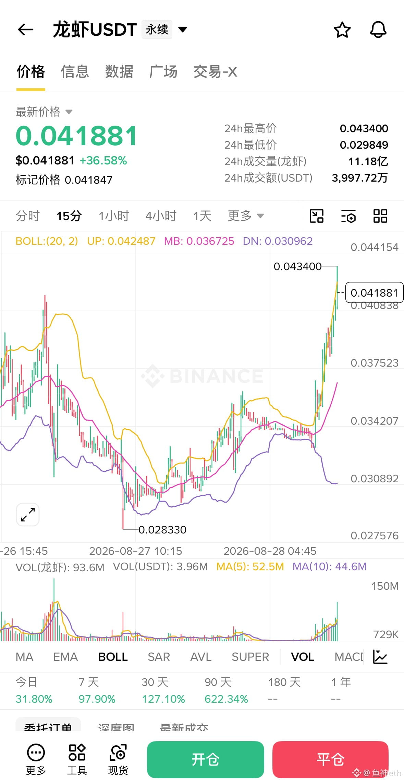Tap 90 天 622.34% performance

click(226, 690)
